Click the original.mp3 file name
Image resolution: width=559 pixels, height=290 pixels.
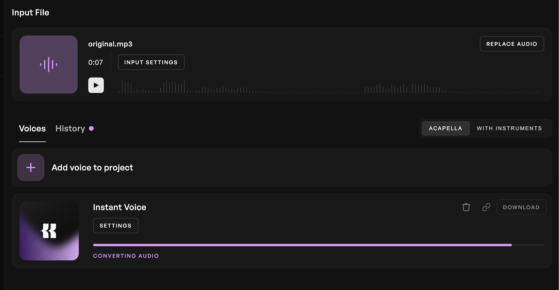coord(110,44)
